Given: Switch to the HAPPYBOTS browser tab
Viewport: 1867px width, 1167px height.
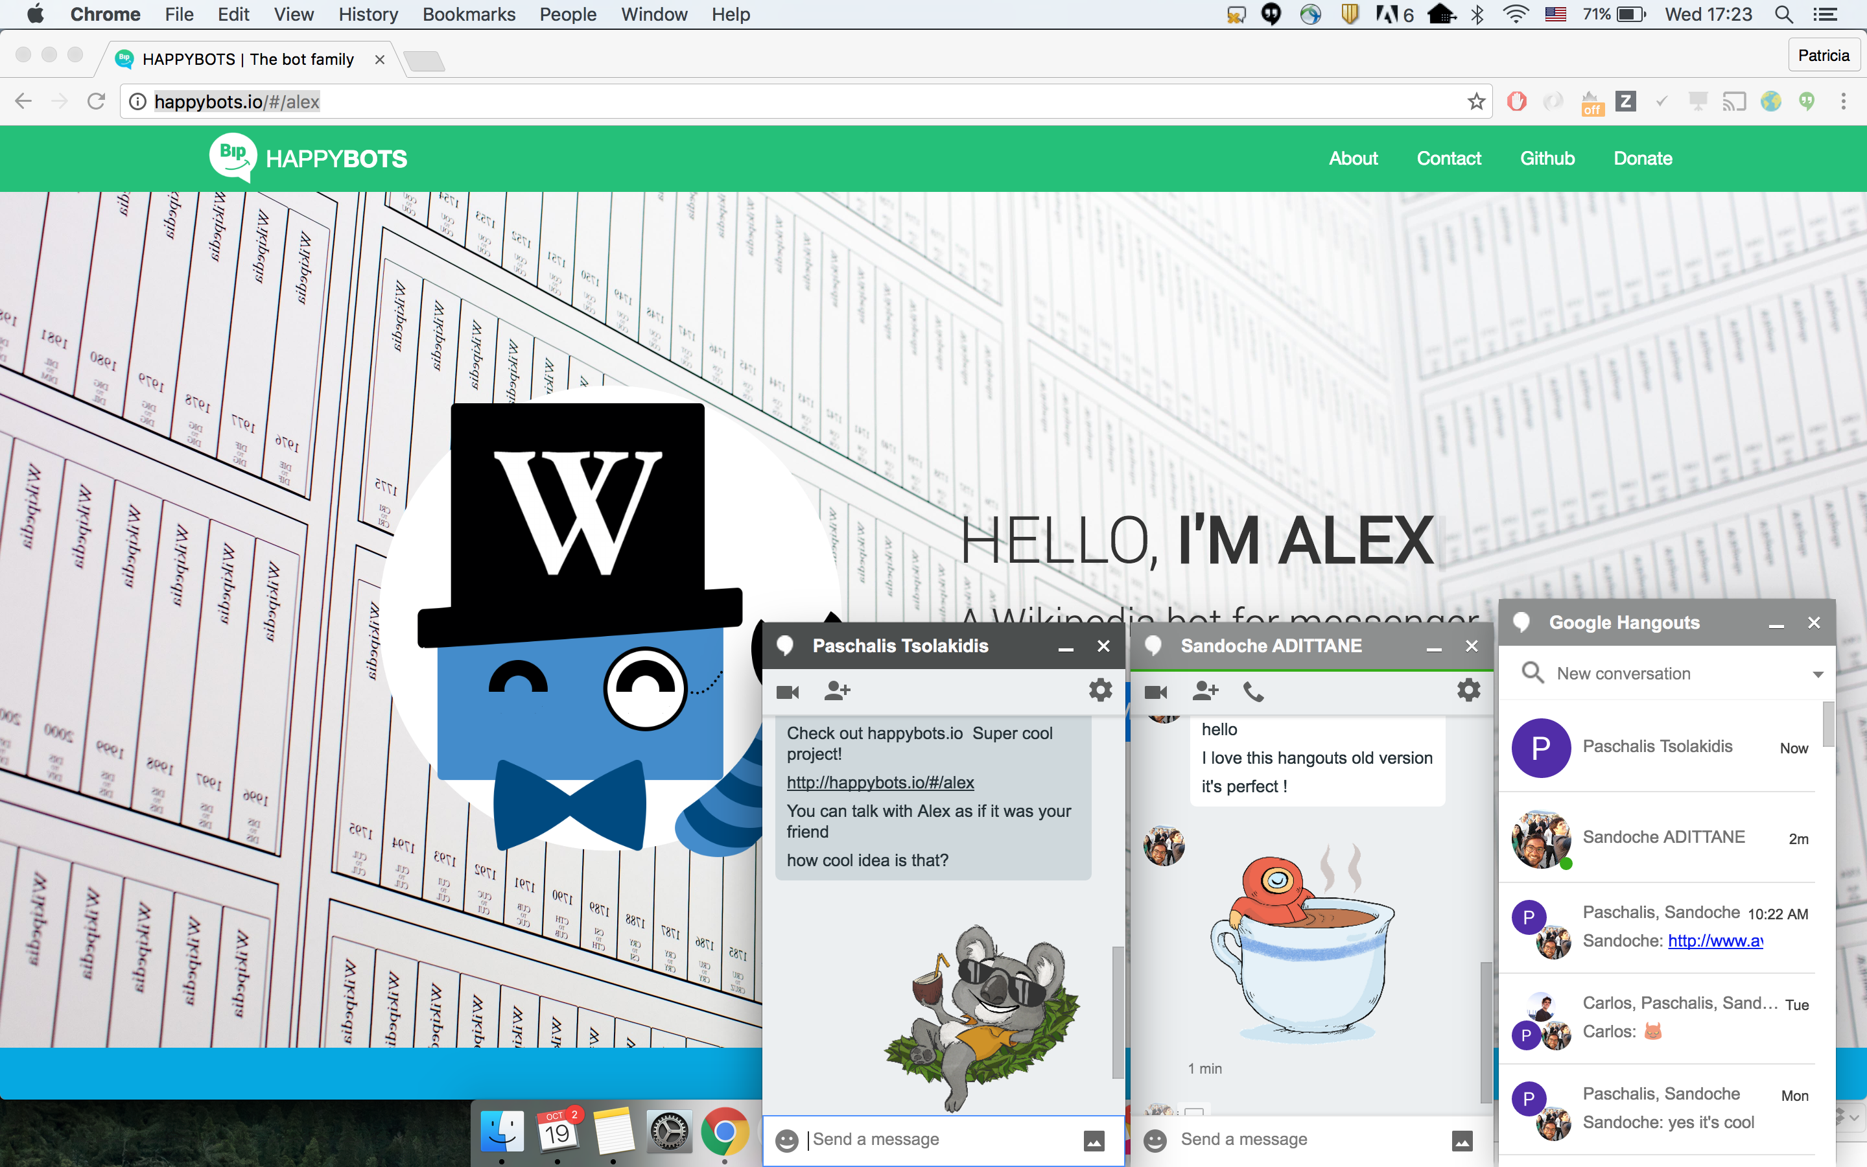Looking at the screenshot, I should (x=247, y=58).
